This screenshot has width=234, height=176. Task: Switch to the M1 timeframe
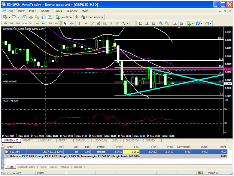point(5,24)
